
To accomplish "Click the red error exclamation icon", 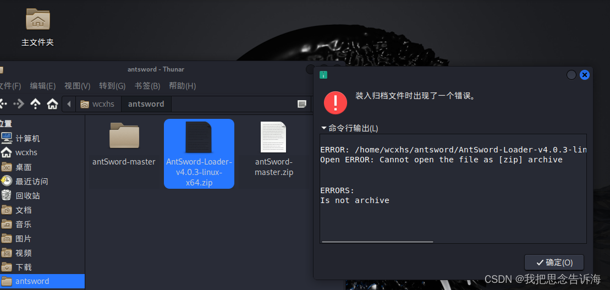I will [336, 103].
